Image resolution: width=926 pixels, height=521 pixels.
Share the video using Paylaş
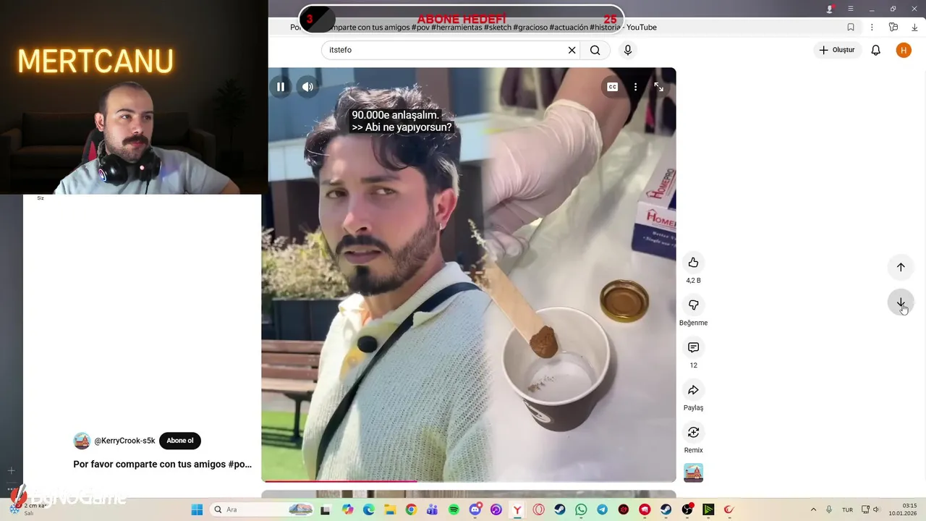(693, 390)
